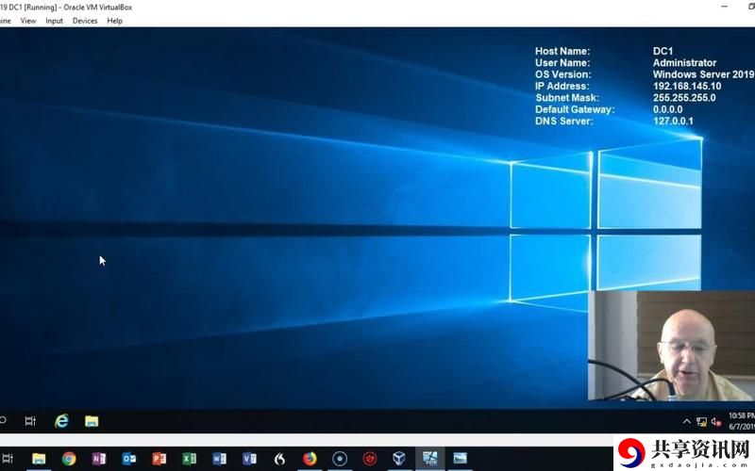This screenshot has width=755, height=471.
Task: Click the Windows Server 2019 version text
Action: (x=703, y=74)
